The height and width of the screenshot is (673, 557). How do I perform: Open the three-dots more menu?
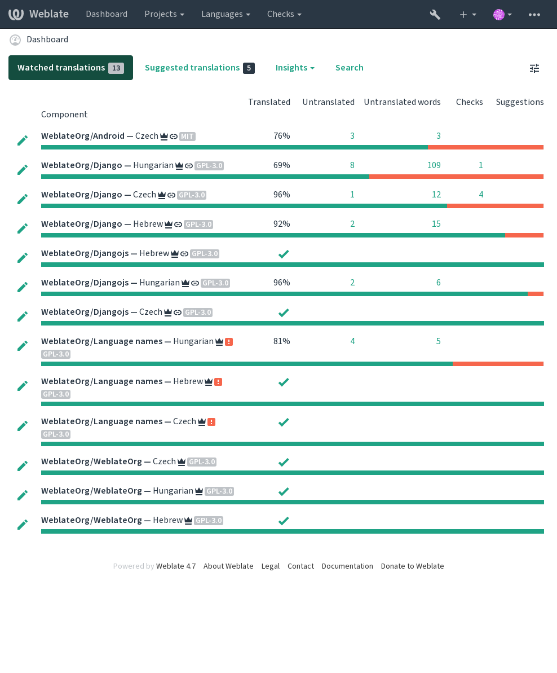(534, 15)
